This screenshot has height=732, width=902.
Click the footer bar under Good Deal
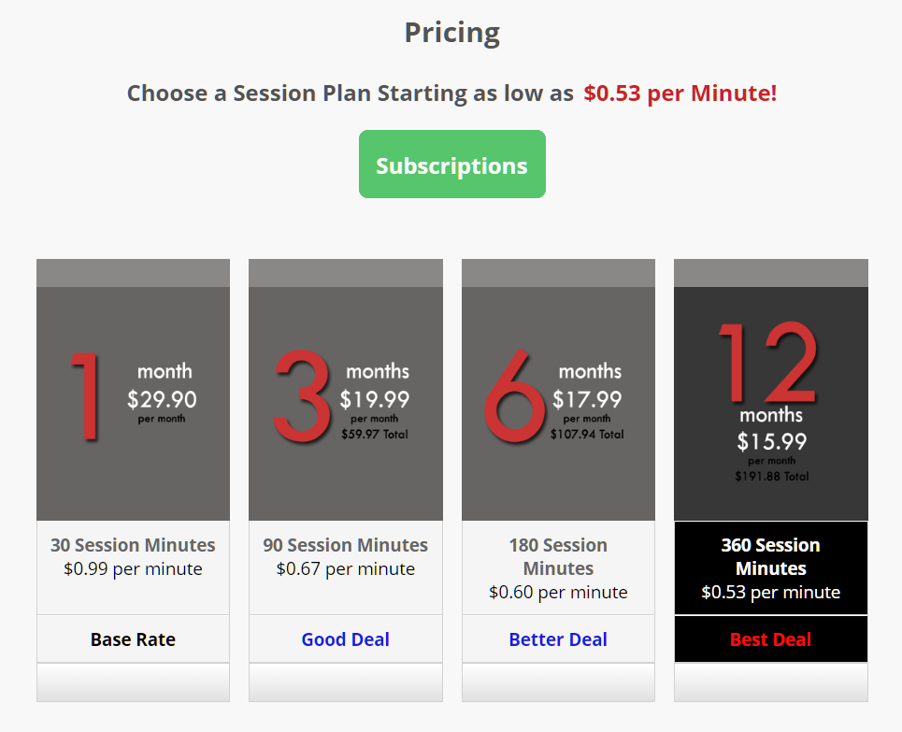346,682
